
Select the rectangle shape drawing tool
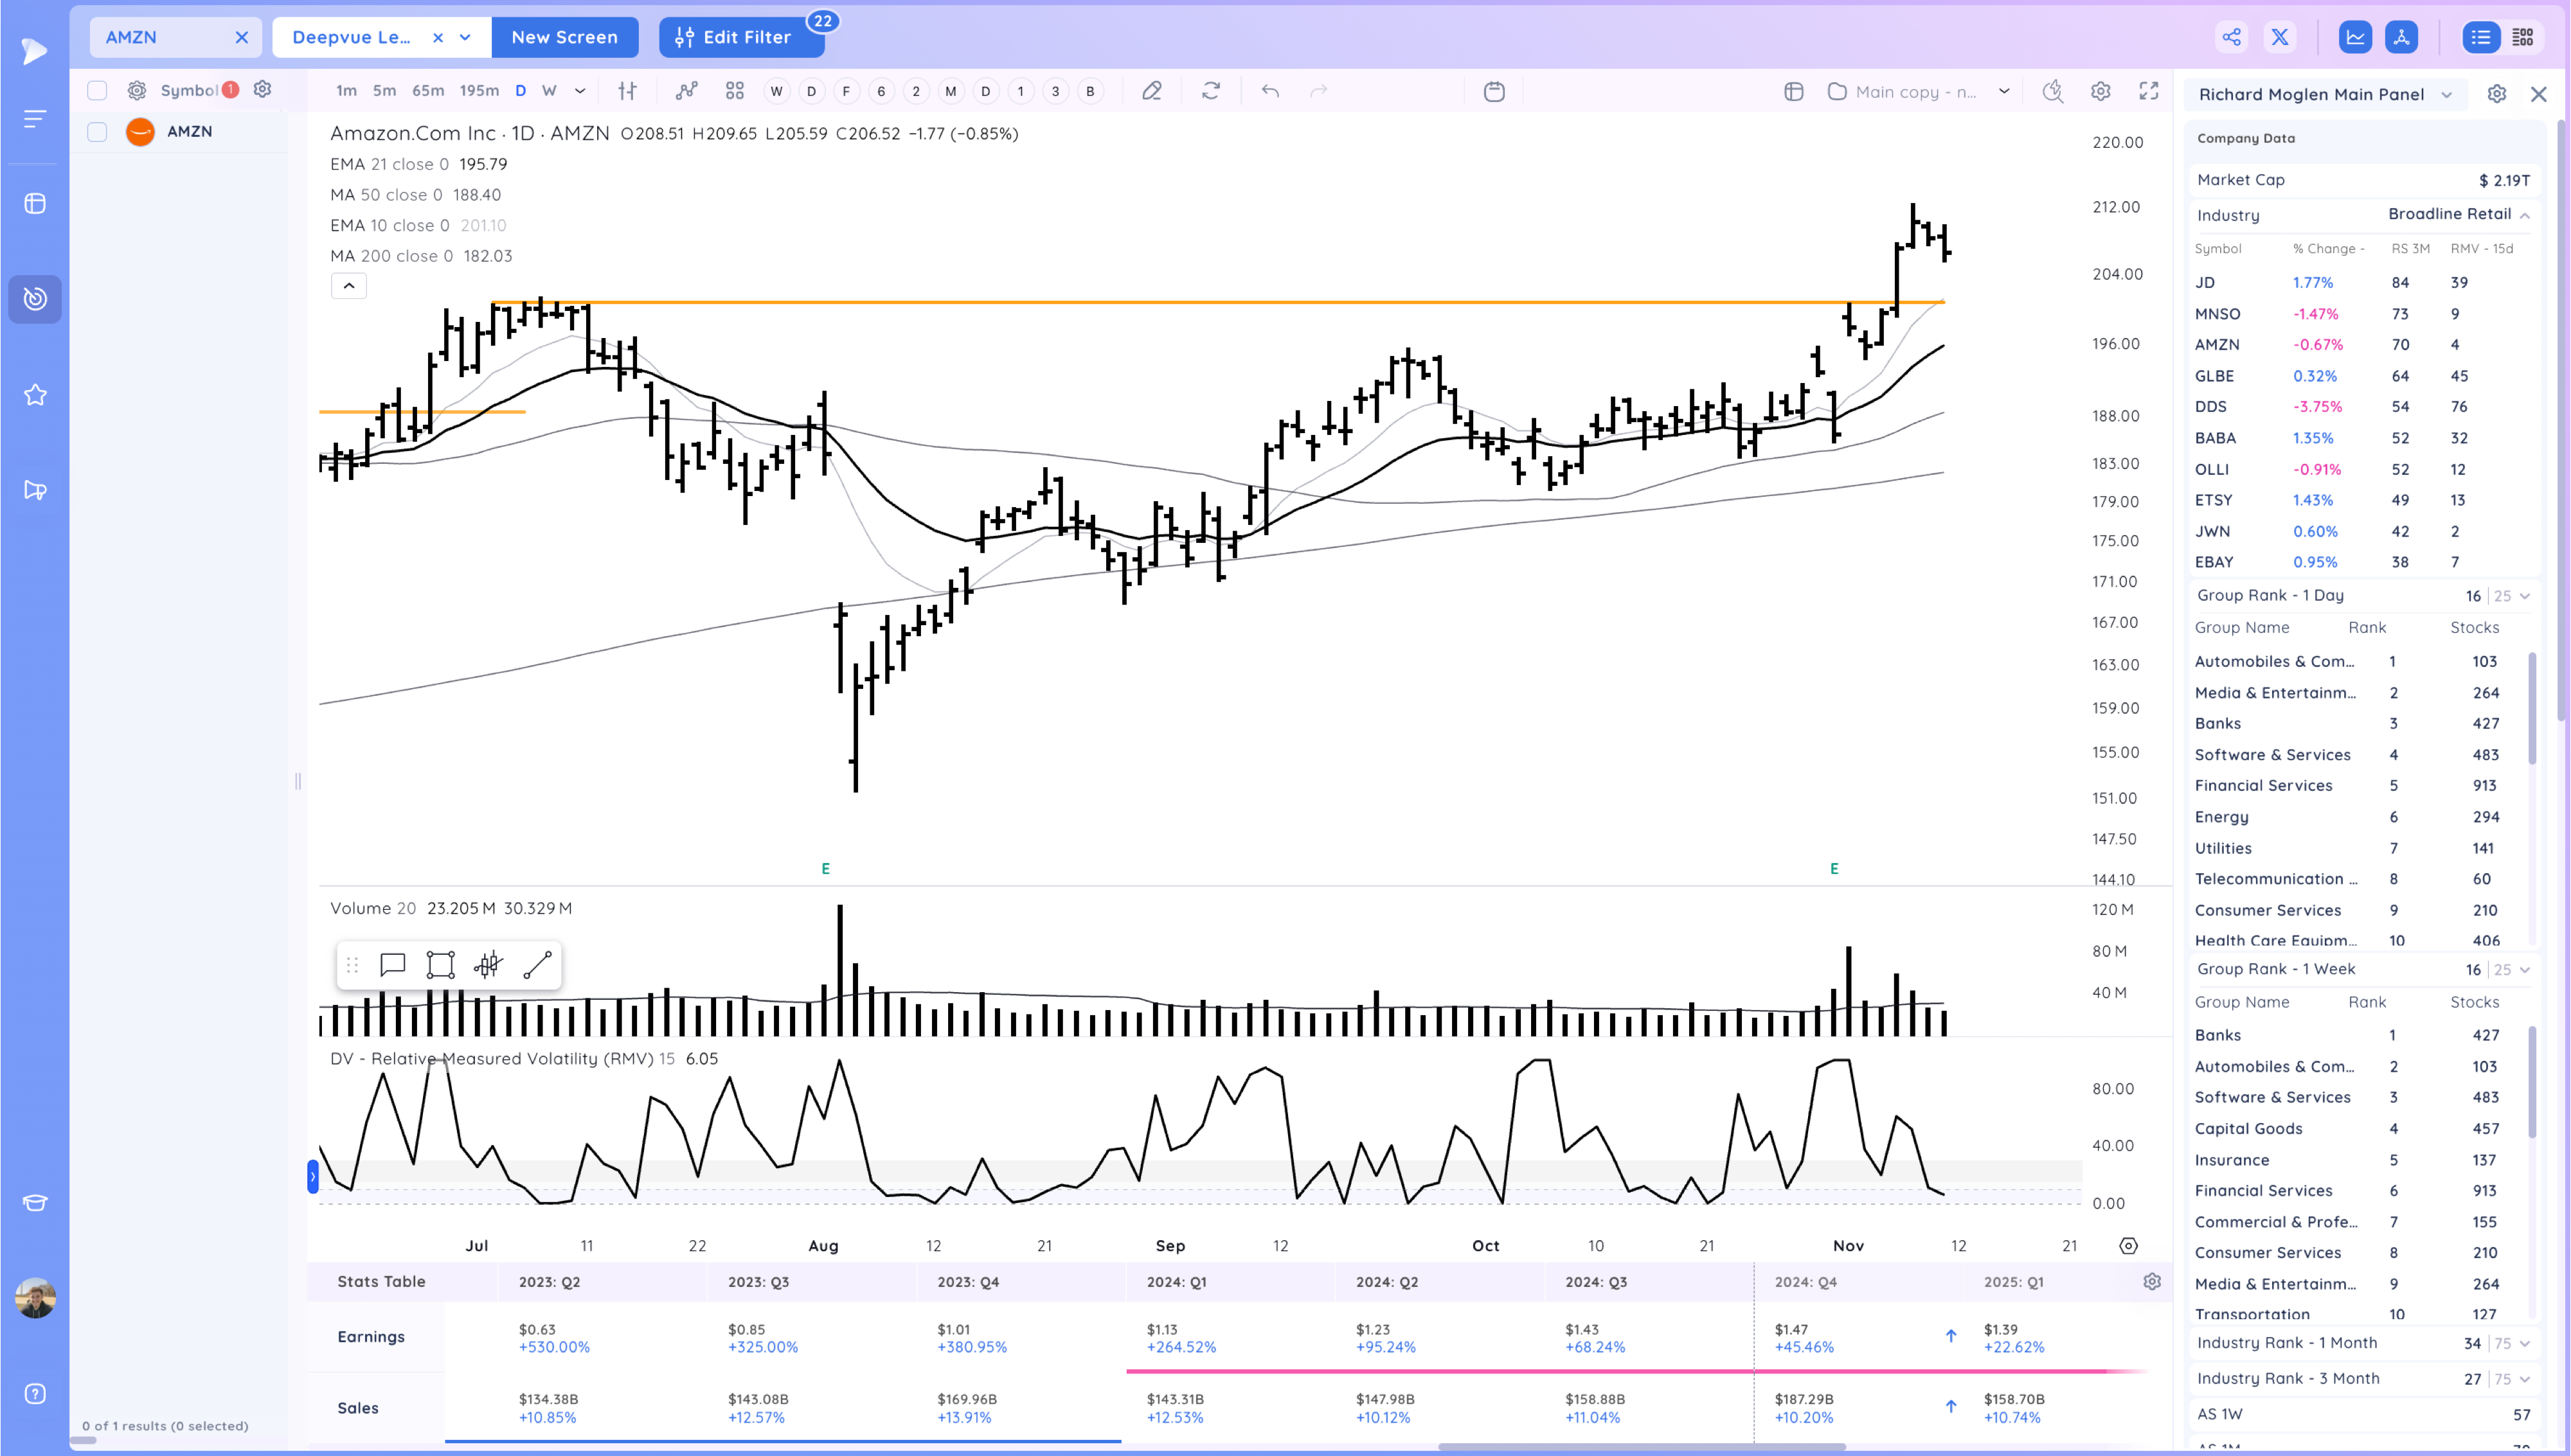point(440,965)
